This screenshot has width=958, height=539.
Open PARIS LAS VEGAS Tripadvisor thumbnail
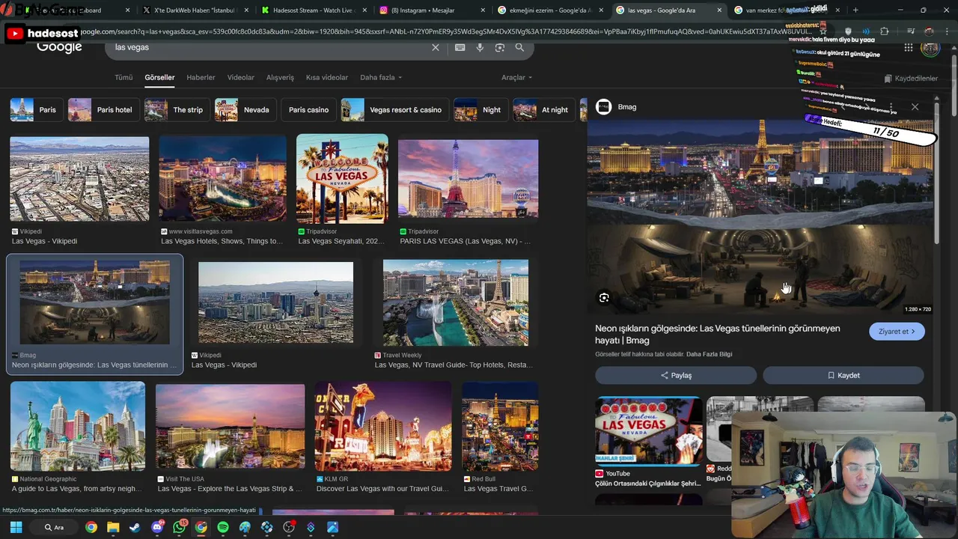click(468, 179)
